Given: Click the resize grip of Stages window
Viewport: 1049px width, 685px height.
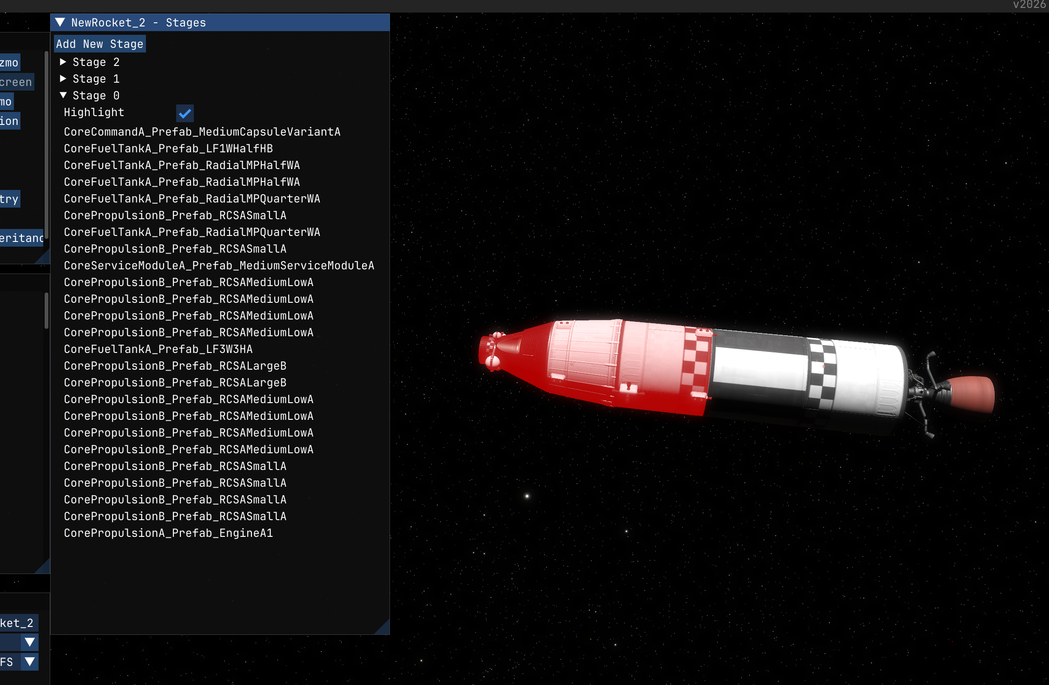Looking at the screenshot, I should coord(383,628).
